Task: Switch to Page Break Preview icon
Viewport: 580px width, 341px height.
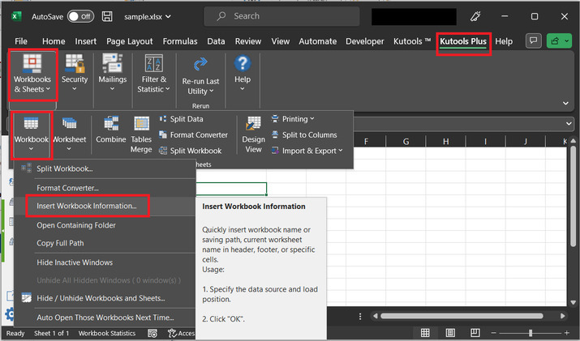Action: coord(475,333)
